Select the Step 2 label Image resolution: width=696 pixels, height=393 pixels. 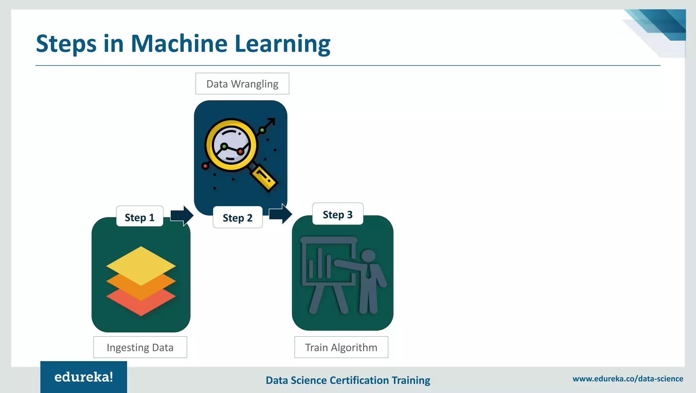[238, 217]
